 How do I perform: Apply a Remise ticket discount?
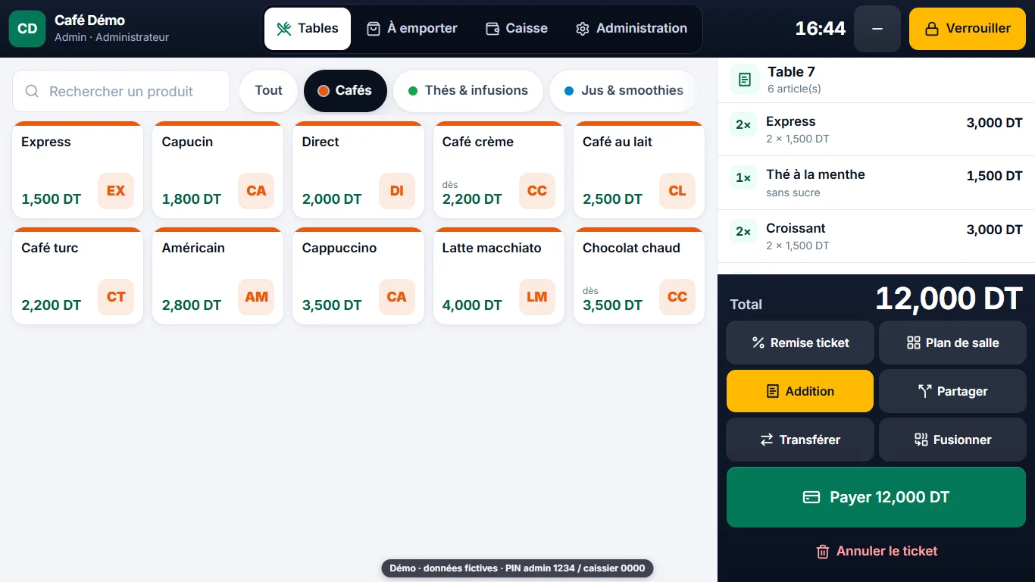[x=800, y=343]
